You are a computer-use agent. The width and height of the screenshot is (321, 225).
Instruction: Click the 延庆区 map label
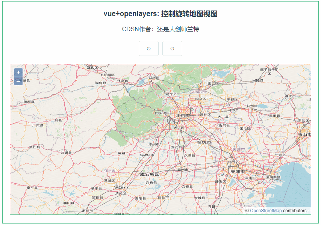[154, 78]
